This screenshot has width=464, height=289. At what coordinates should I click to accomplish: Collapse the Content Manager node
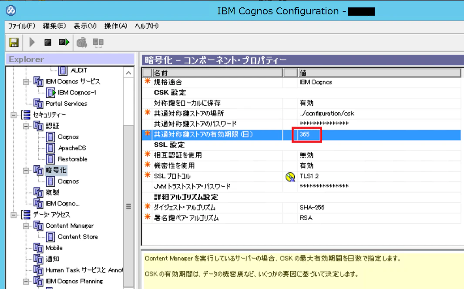26,226
